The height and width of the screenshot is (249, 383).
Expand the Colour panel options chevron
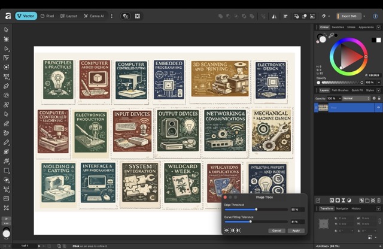[x=378, y=27]
